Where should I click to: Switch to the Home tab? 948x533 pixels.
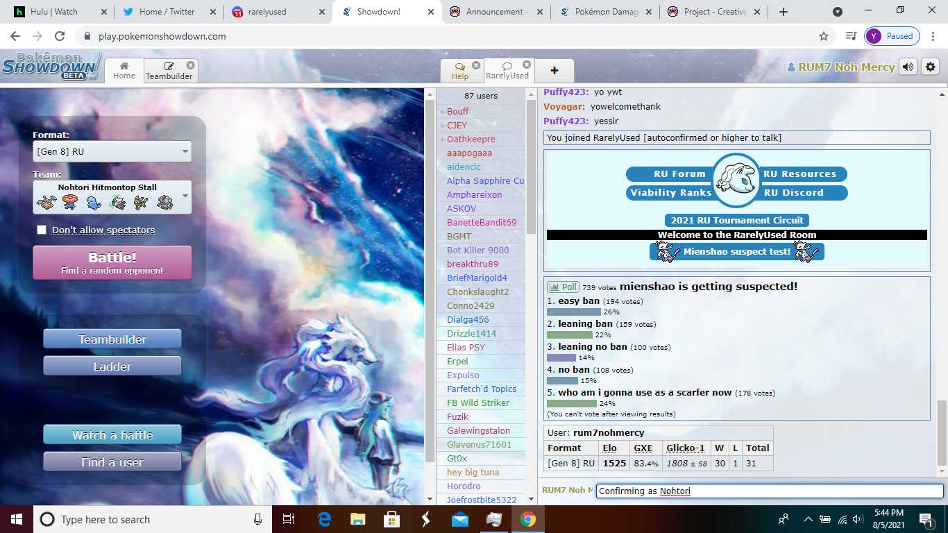tap(124, 70)
